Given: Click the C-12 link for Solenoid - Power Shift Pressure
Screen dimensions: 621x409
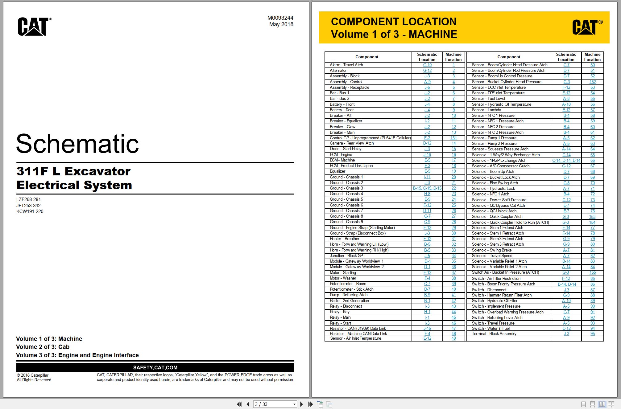Looking at the screenshot, I should [x=566, y=200].
